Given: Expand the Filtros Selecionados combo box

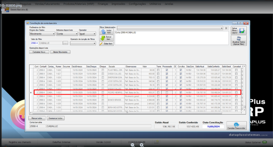Looking at the screenshot, I should pos(221,28).
